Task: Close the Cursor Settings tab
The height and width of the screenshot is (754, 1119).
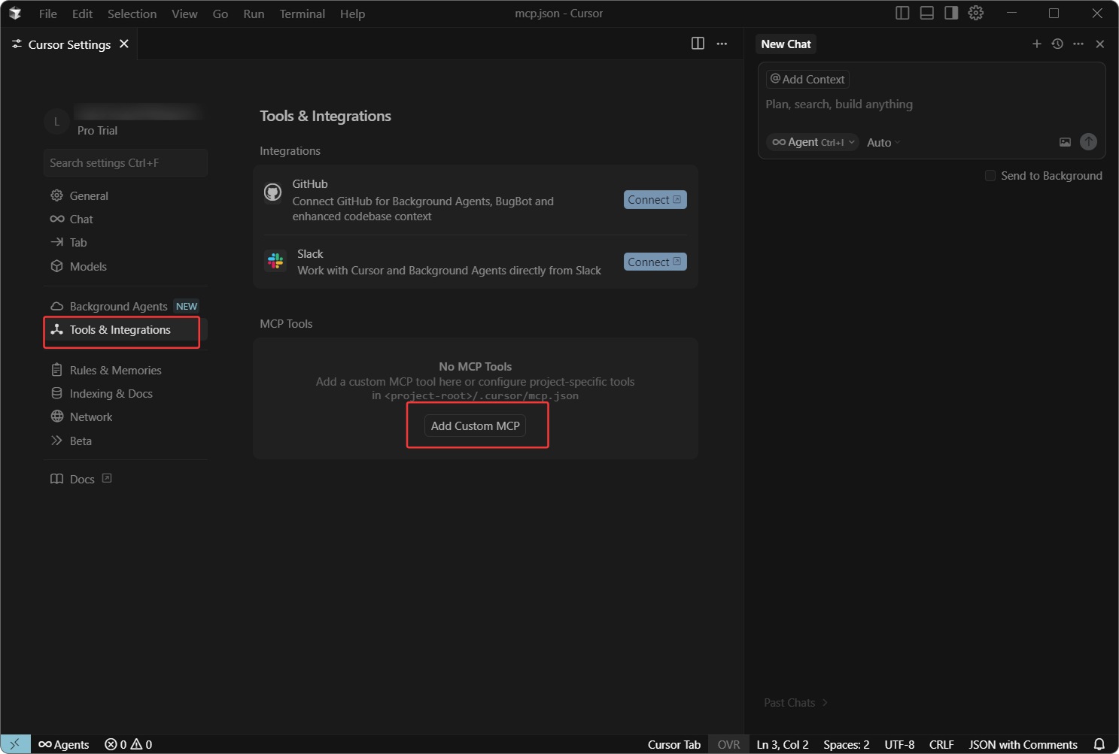Action: click(x=124, y=44)
